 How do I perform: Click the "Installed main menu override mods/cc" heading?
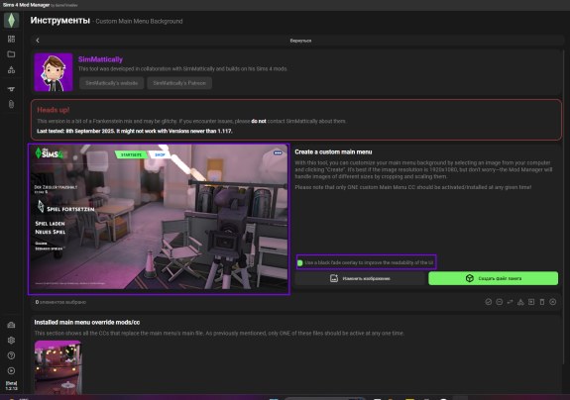[87, 323]
